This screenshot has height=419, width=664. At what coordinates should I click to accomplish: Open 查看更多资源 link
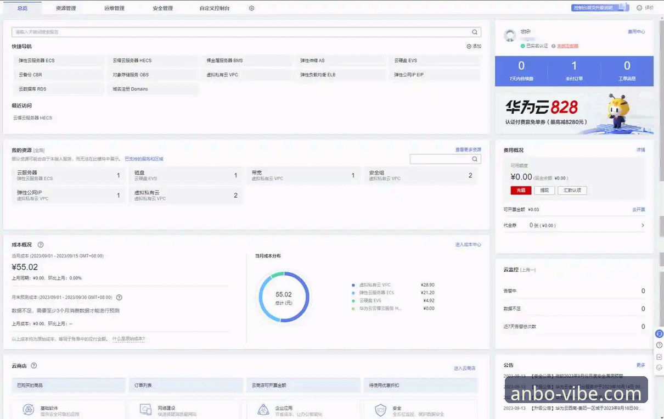pos(468,150)
